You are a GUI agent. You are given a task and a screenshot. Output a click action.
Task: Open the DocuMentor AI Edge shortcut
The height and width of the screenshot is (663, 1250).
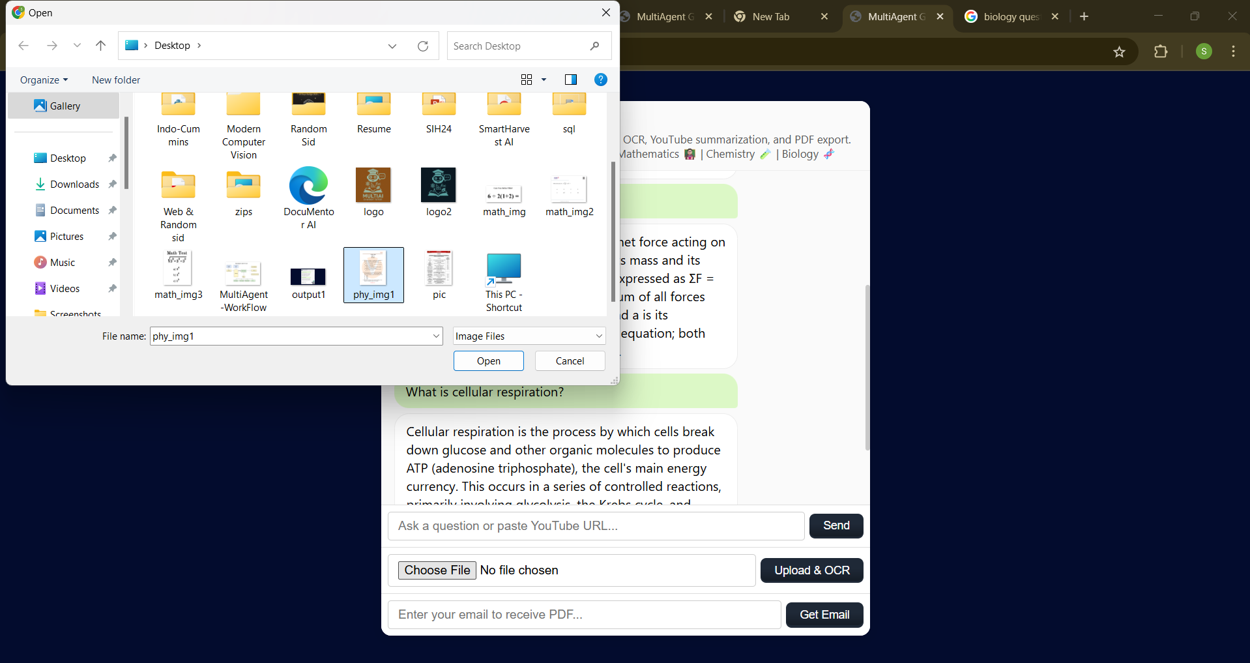[x=308, y=198]
